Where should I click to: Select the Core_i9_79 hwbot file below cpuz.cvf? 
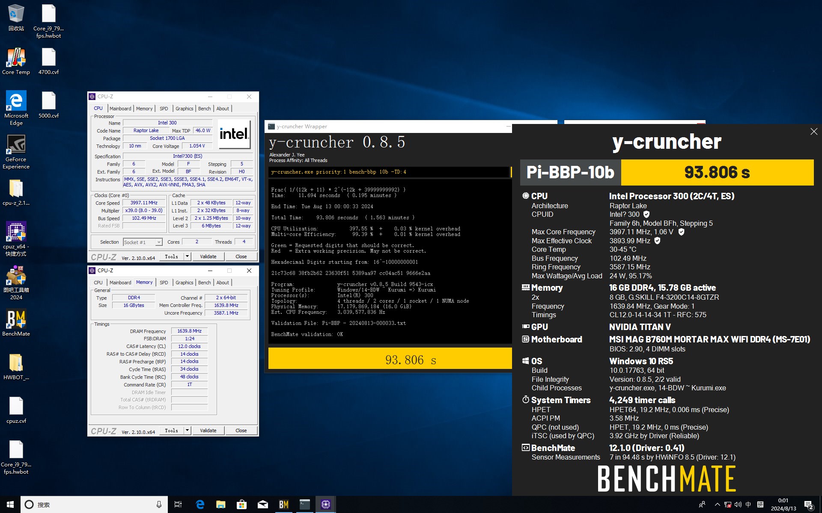click(x=16, y=457)
